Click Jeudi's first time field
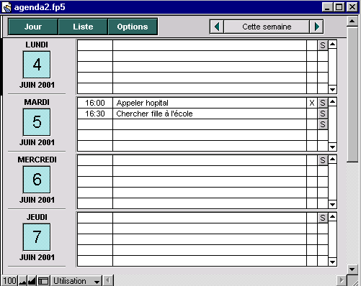Viewport: 361px width, 286px height. pyautogui.click(x=95, y=218)
